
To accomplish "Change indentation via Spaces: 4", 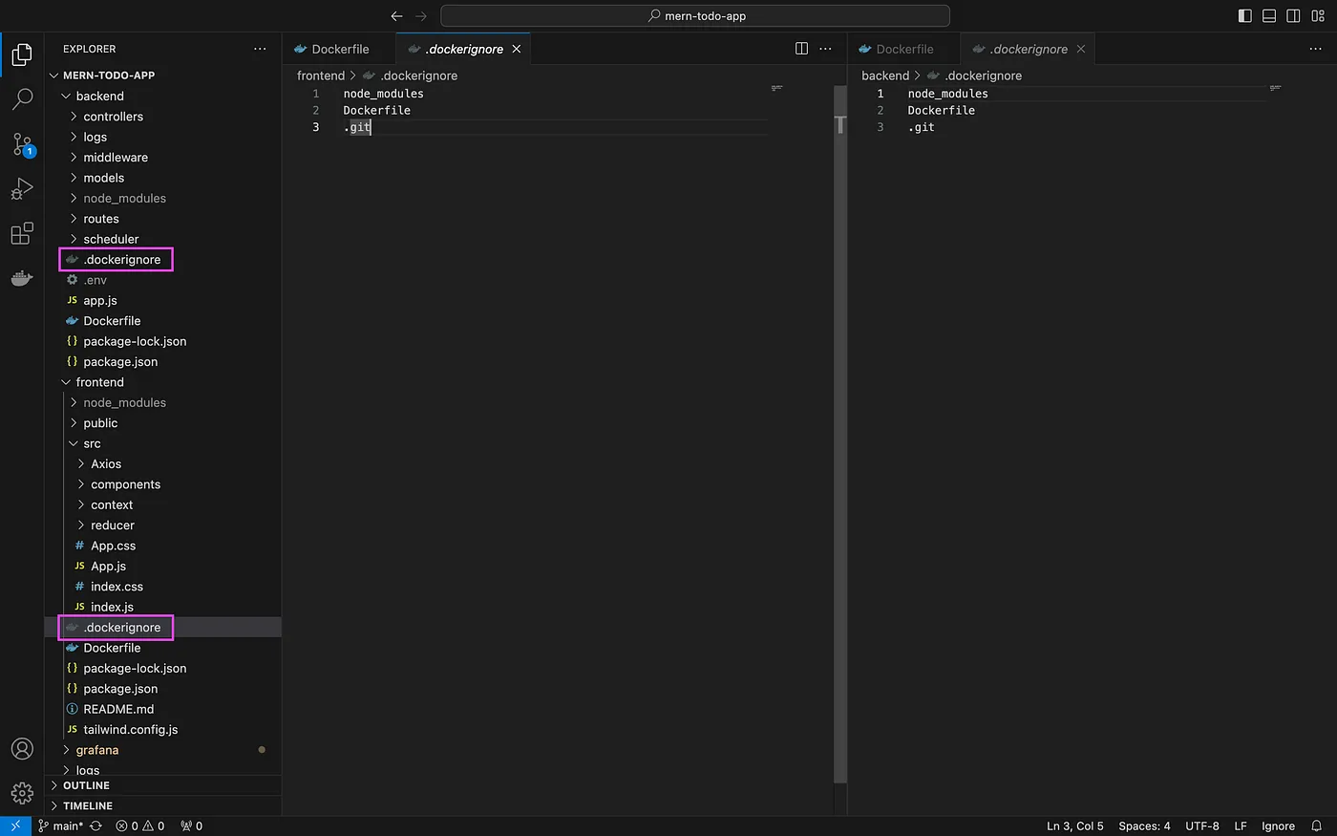I will [x=1144, y=826].
